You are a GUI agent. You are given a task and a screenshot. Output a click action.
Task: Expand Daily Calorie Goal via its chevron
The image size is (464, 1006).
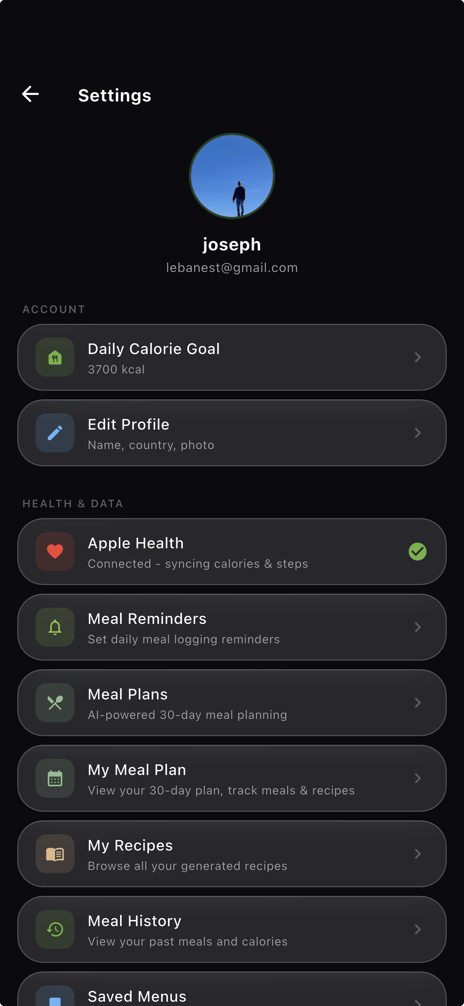pyautogui.click(x=417, y=357)
